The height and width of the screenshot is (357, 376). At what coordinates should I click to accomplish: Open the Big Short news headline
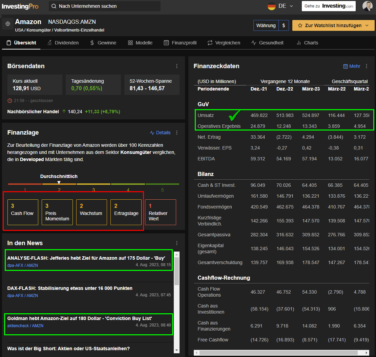point(68,349)
